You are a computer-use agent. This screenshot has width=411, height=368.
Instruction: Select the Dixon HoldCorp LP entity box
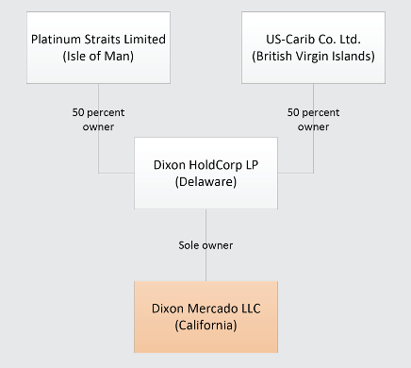205,173
